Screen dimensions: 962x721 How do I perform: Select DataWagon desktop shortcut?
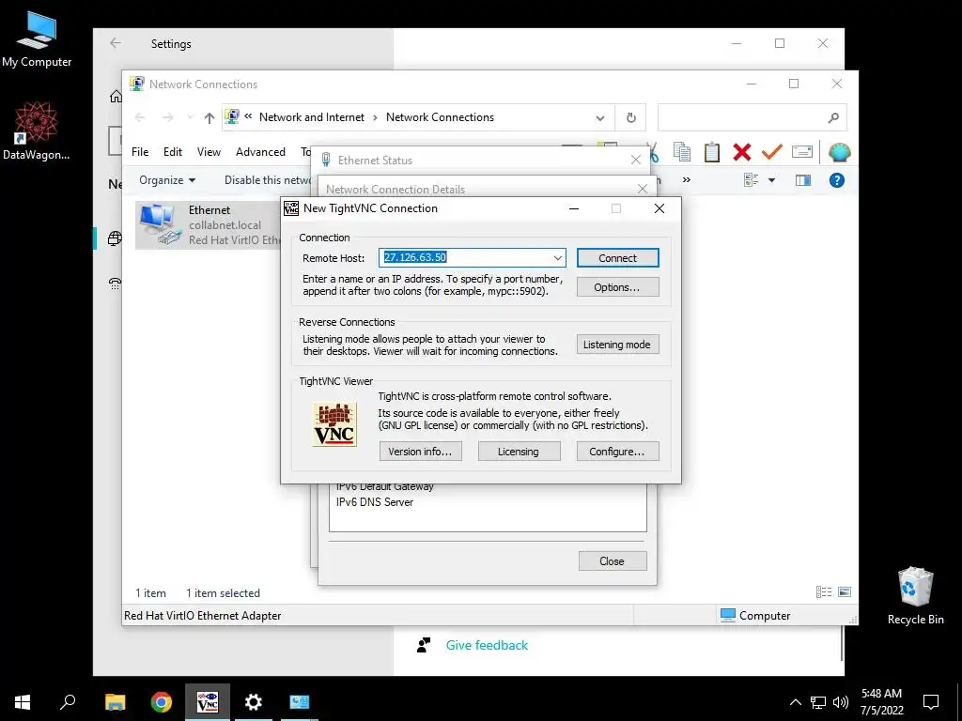37,131
